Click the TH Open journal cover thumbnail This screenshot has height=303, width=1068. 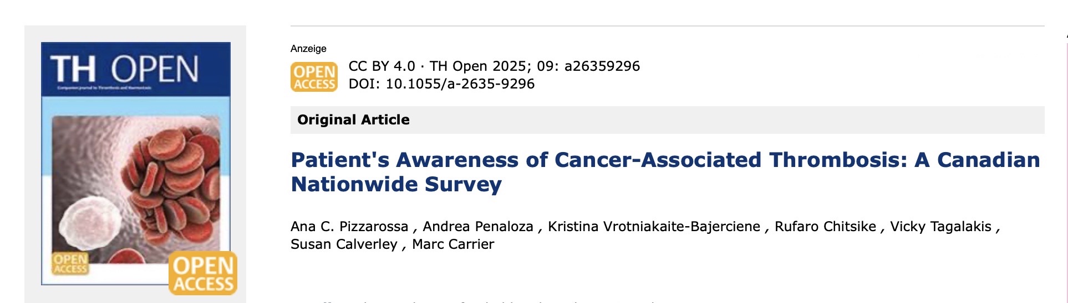(136, 164)
